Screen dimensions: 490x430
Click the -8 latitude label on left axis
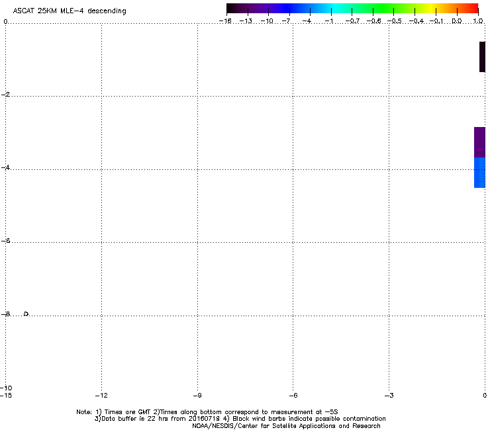tap(5, 314)
